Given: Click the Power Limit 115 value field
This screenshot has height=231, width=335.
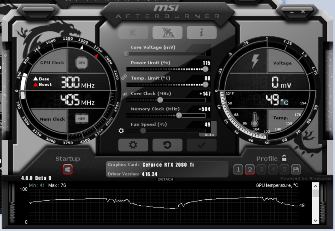Looking at the screenshot, I should (x=207, y=63).
